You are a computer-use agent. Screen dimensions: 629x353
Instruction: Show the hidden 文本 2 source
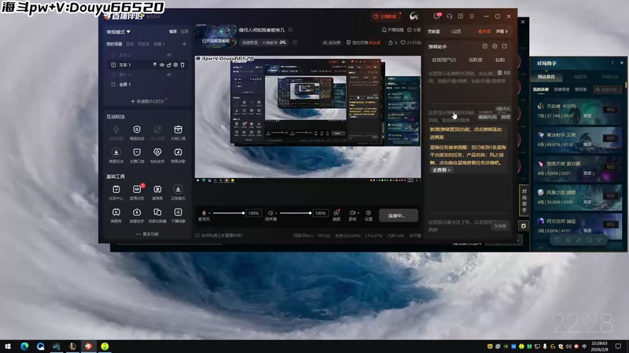[169, 55]
